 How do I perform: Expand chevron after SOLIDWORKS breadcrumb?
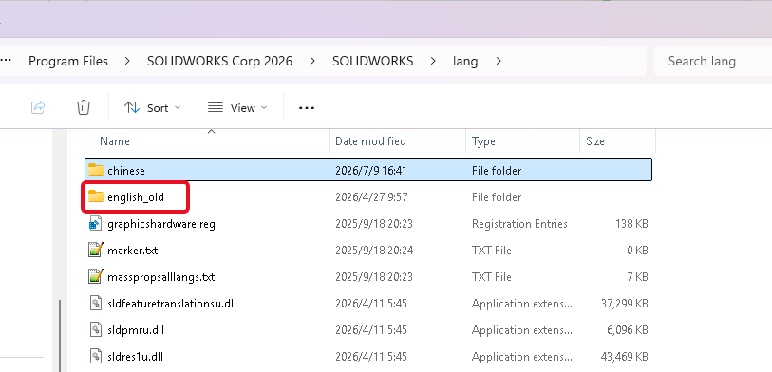point(433,61)
